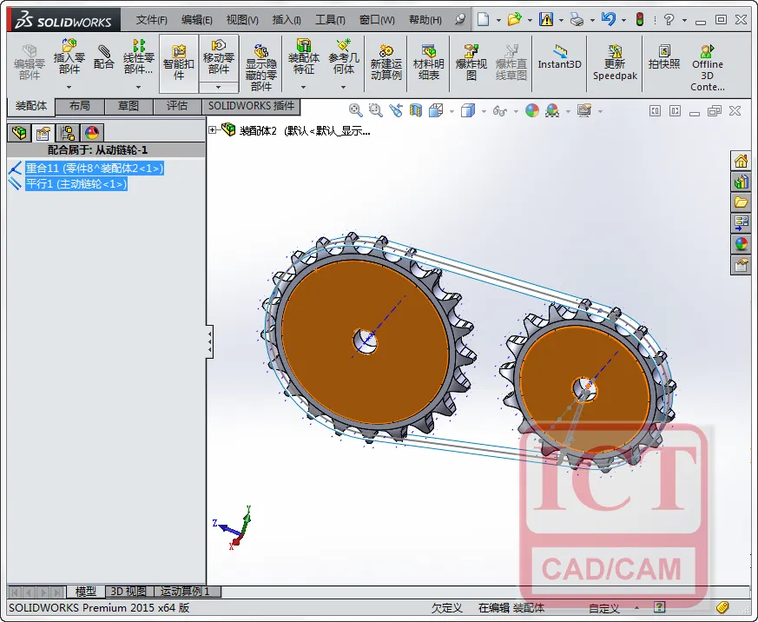Open the dropdown arrow under 移动零部件
The height and width of the screenshot is (622, 758).
click(219, 87)
